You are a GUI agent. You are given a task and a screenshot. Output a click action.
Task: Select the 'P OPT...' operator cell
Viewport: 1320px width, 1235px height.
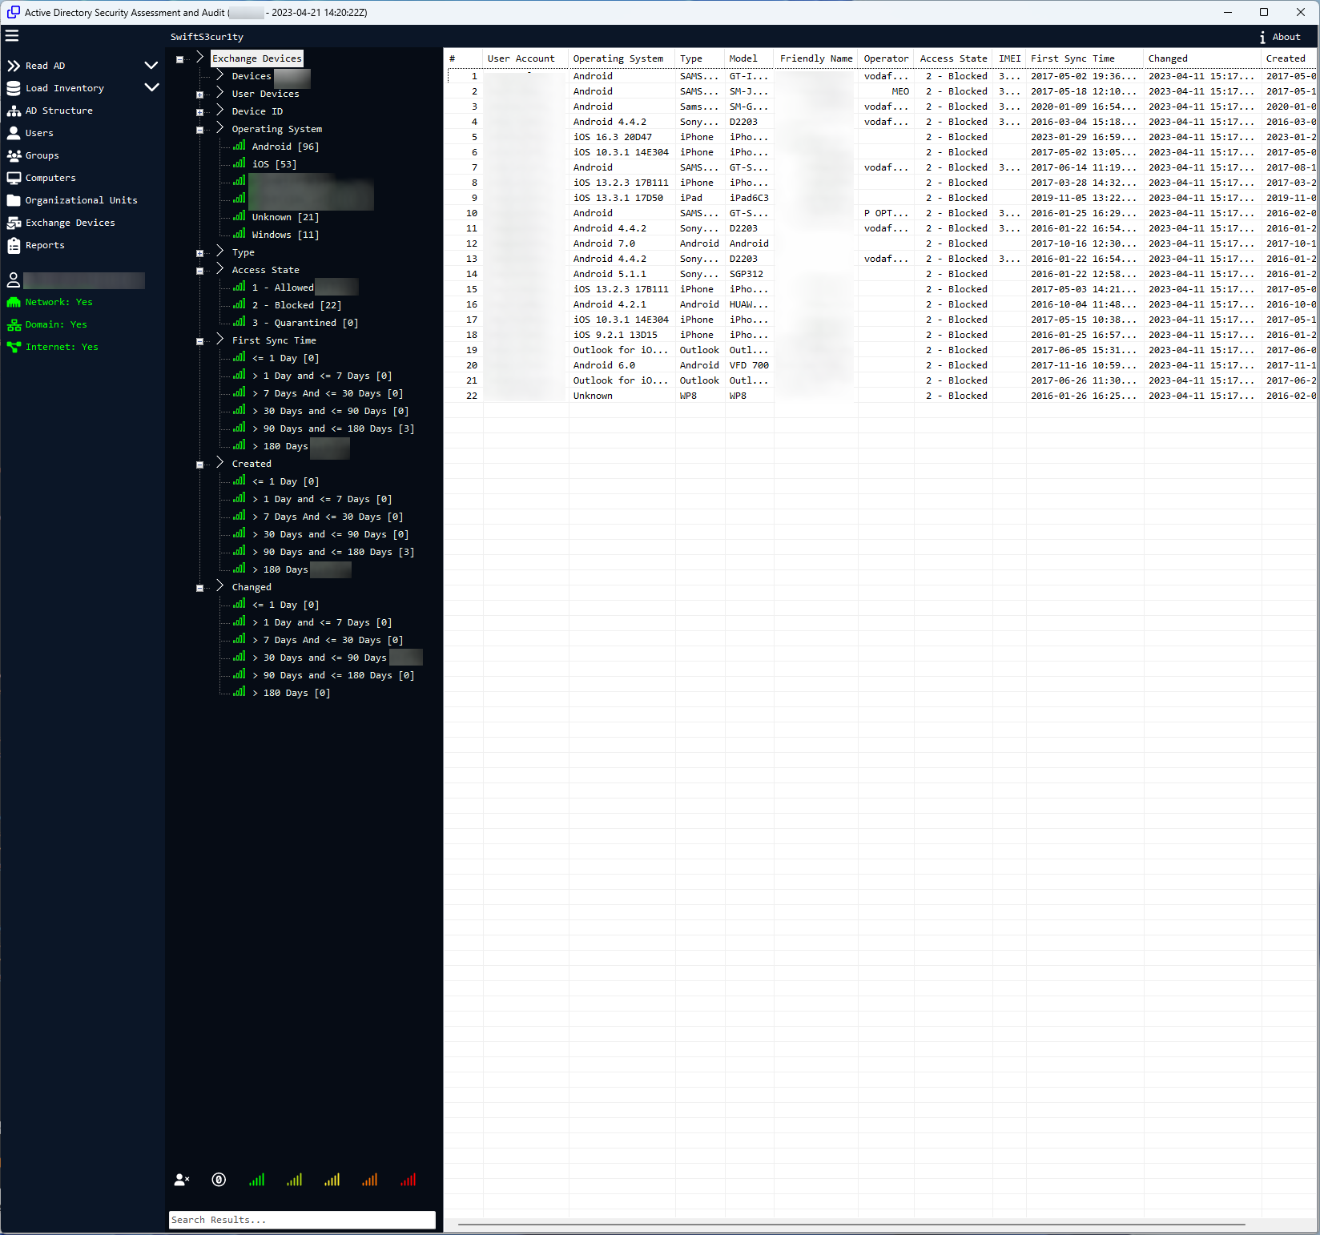click(x=886, y=213)
